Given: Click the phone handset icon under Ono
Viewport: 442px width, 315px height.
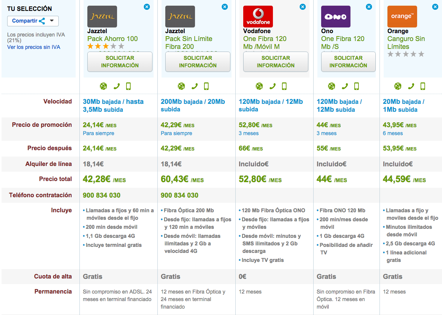Looking at the screenshot, I should click(345, 87).
